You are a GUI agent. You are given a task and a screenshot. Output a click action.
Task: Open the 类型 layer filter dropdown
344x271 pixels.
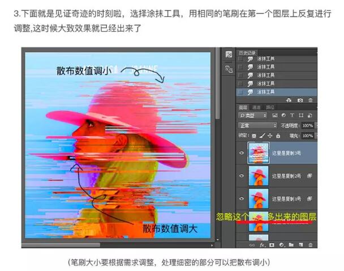(x=252, y=116)
